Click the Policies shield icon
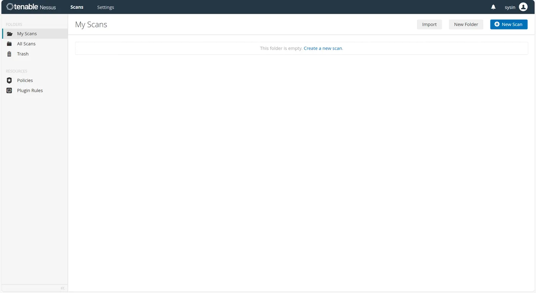Screen dimensions: 536x293 click(9, 80)
